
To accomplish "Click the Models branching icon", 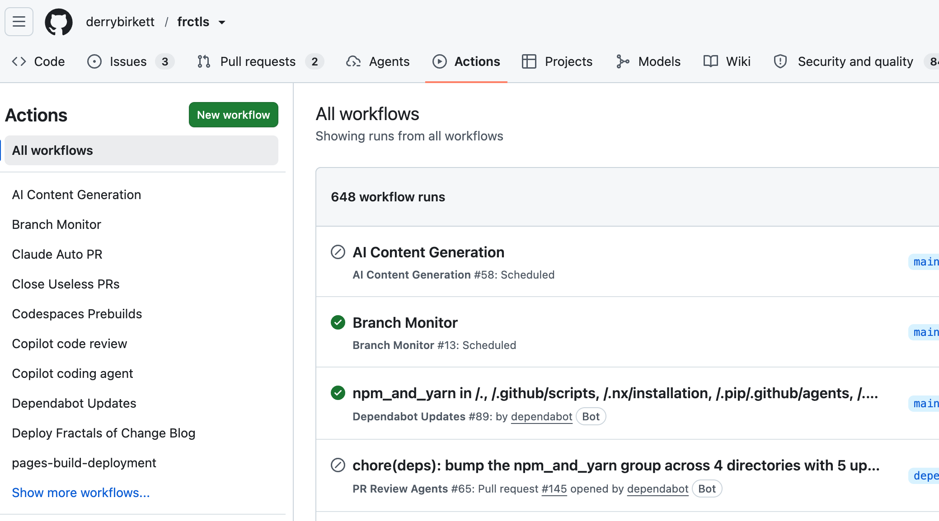I will (x=623, y=61).
